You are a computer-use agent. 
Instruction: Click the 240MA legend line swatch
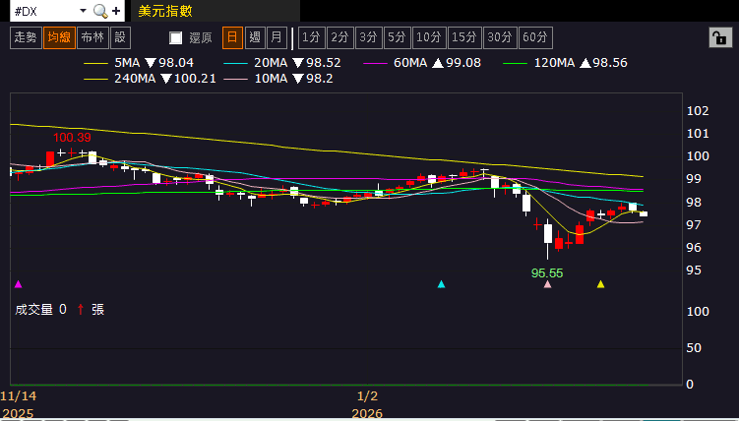[95, 79]
